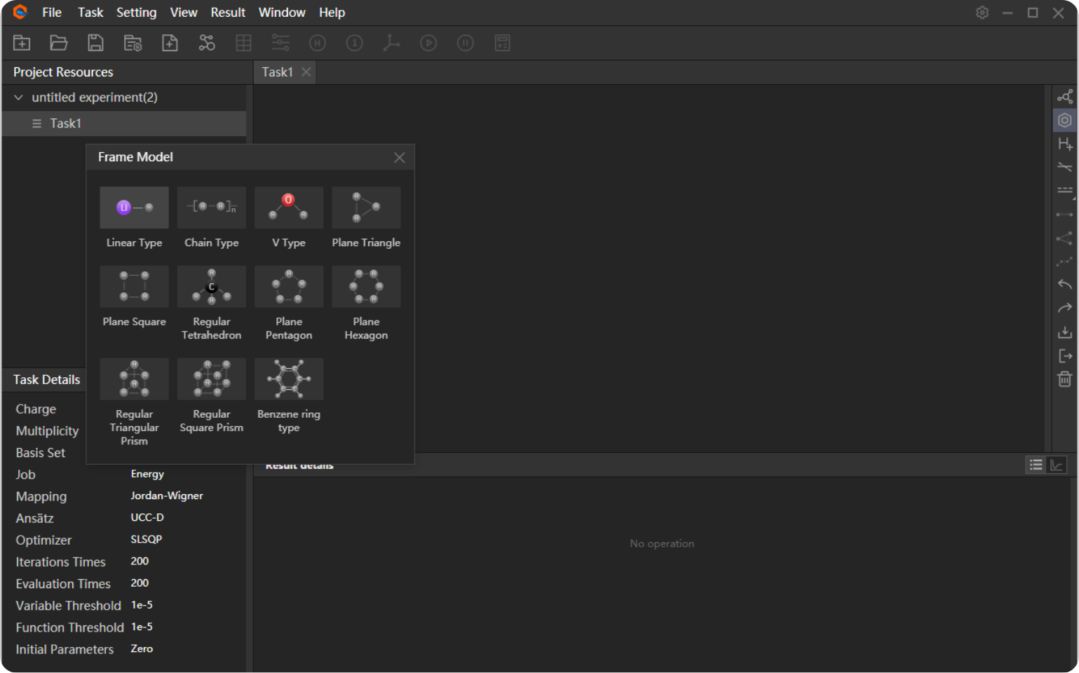Click the download import icon in sidebar

click(1064, 332)
